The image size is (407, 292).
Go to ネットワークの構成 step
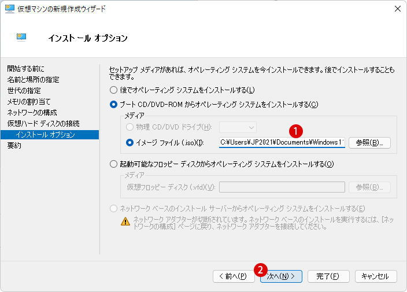[x=32, y=113]
